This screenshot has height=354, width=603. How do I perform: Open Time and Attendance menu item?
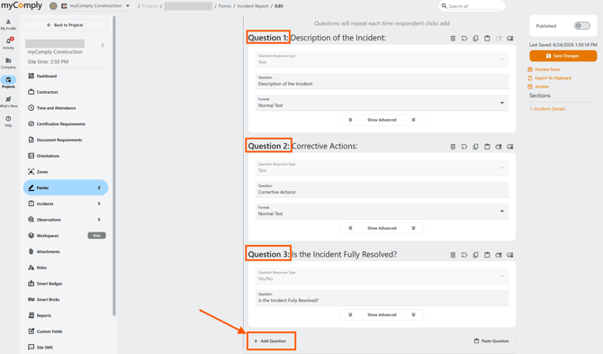tap(66, 108)
